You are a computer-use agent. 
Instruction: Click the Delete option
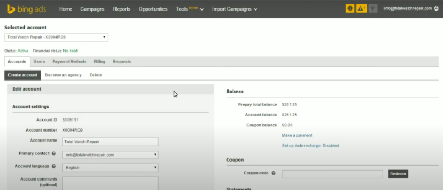(x=96, y=75)
